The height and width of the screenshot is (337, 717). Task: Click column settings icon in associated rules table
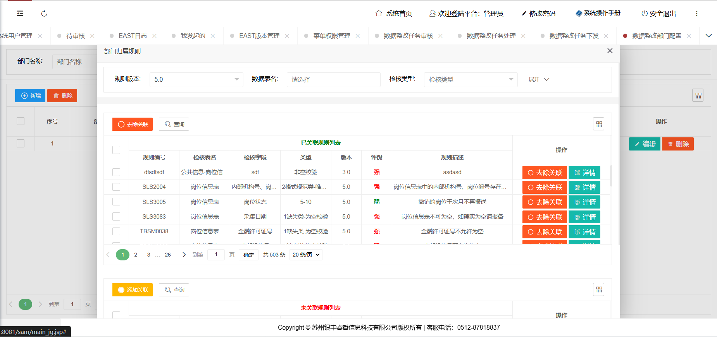pos(599,124)
